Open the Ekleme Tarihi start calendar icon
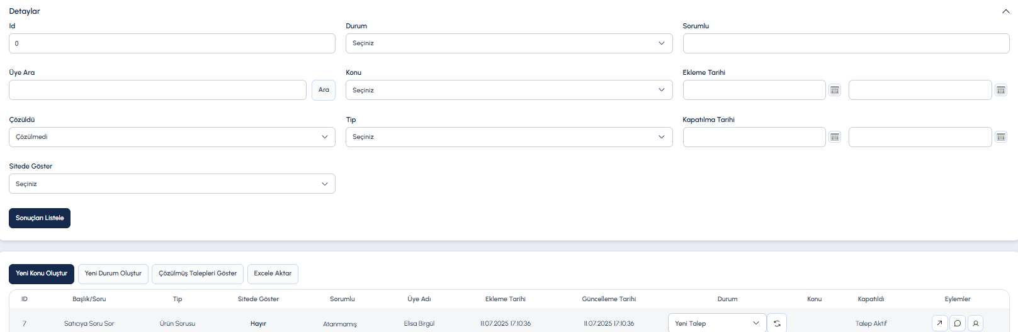This screenshot has width=1018, height=332. pos(835,90)
